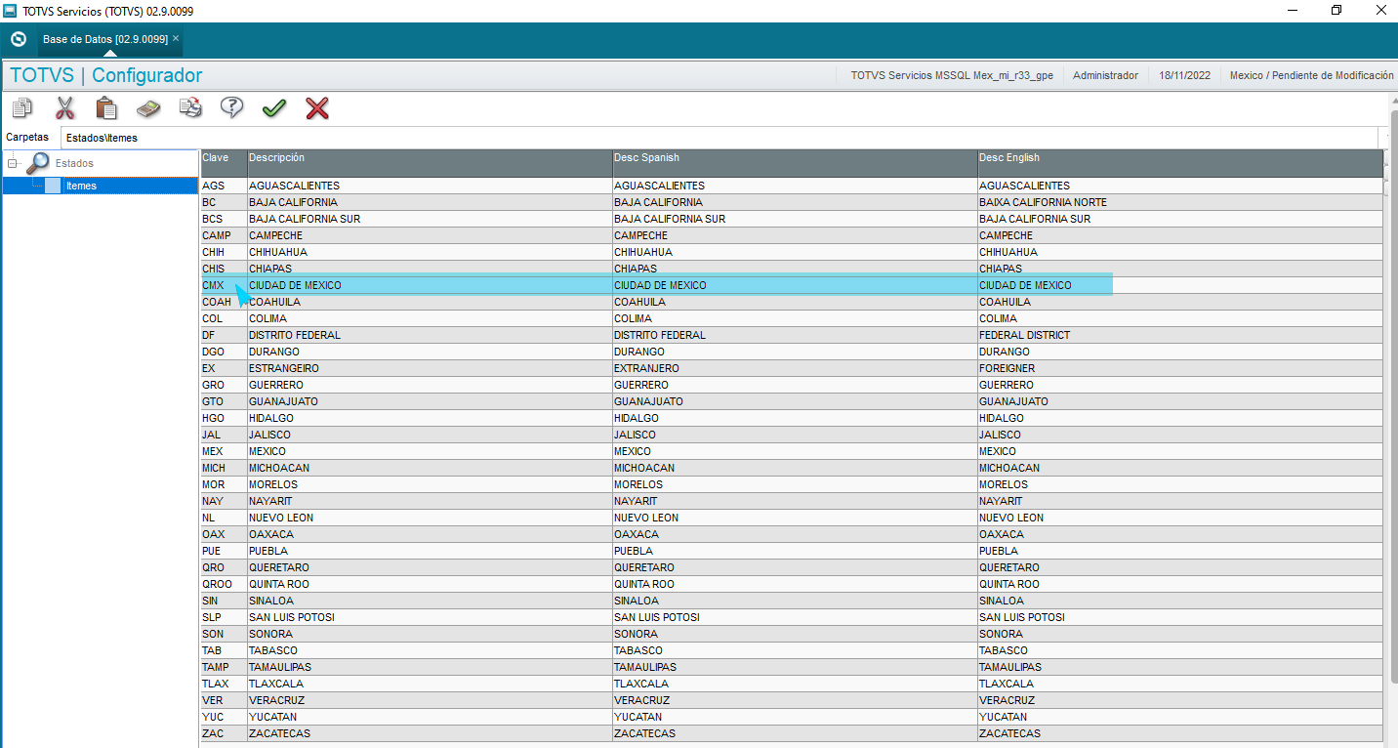Image resolution: width=1398 pixels, height=748 pixels.
Task: Click the magnifier icon next to Estados
Action: [x=38, y=163]
